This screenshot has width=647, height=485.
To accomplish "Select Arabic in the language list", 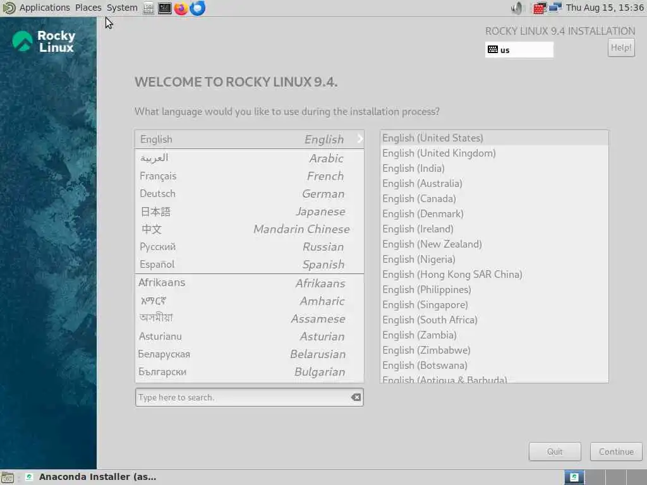I will point(249,158).
